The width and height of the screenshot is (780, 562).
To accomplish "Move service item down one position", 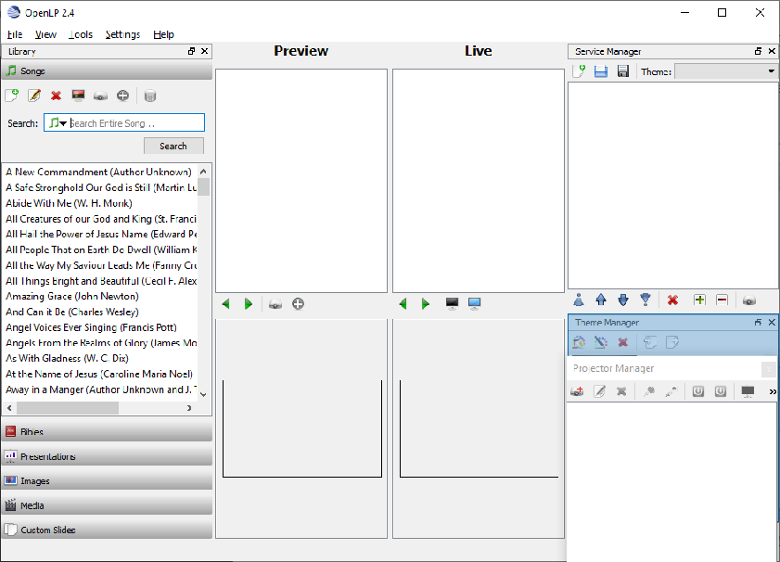I will [x=623, y=300].
